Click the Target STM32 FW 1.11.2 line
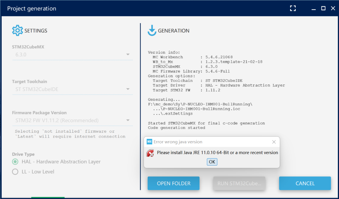 point(187,90)
